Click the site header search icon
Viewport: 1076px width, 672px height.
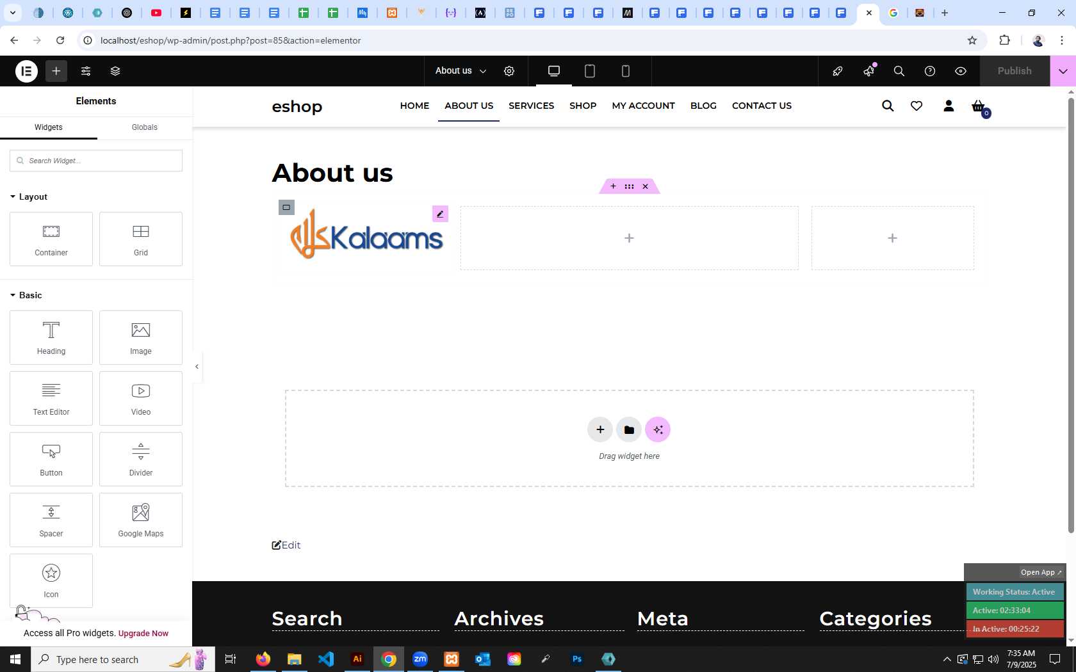(x=888, y=106)
